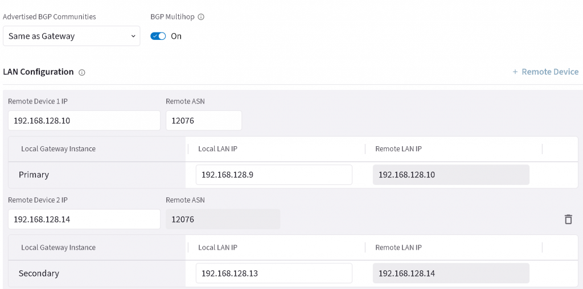583x289 pixels.
Task: Disable the BGP Multihop toggle
Action: [x=158, y=36]
